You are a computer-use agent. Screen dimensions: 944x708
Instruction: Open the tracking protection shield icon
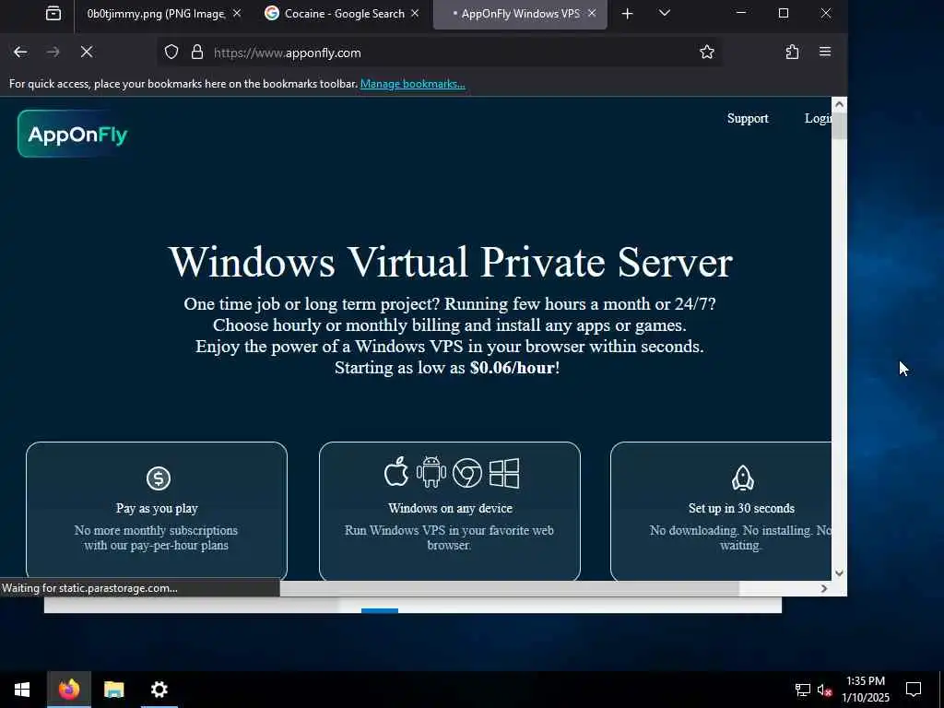[x=171, y=53]
